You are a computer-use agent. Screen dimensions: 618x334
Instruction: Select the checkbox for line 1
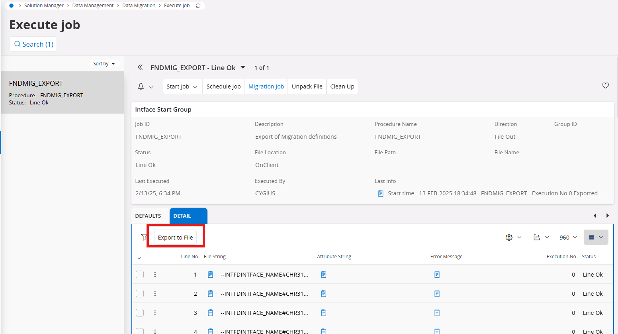tap(140, 274)
